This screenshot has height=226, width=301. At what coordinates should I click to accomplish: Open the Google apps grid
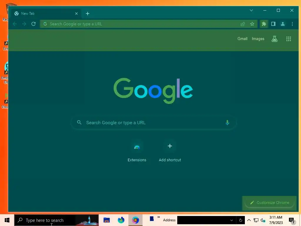289,39
